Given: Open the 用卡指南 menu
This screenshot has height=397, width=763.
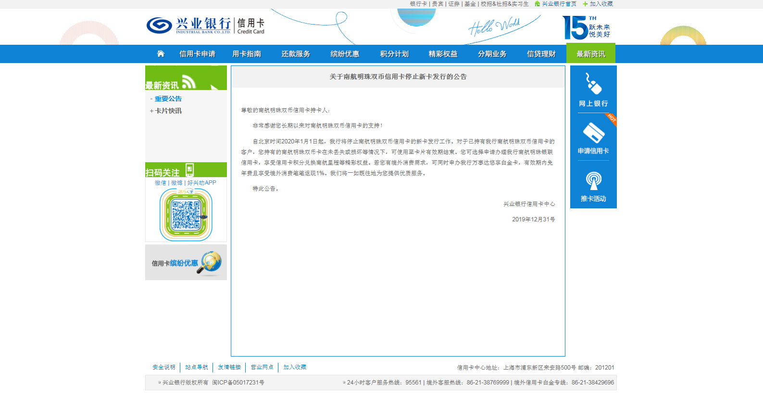Looking at the screenshot, I should click(247, 54).
